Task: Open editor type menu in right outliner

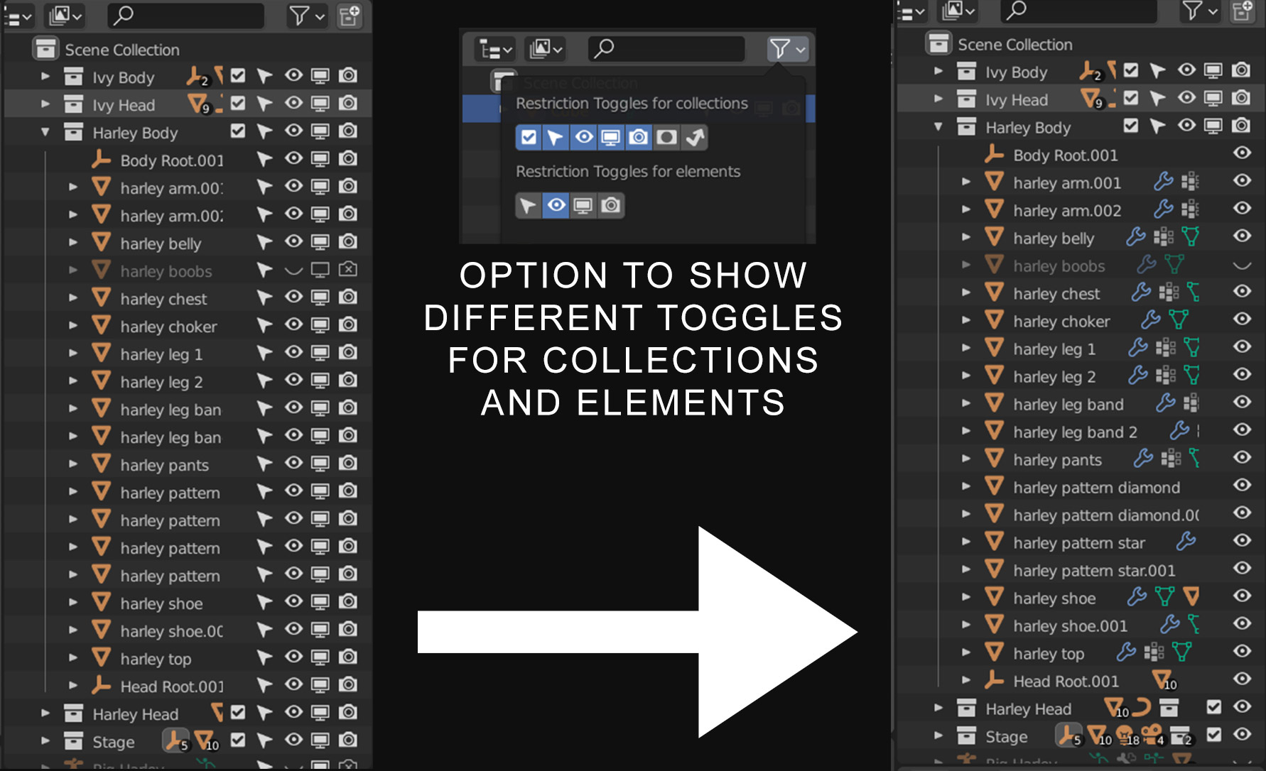Action: pyautogui.click(x=911, y=11)
